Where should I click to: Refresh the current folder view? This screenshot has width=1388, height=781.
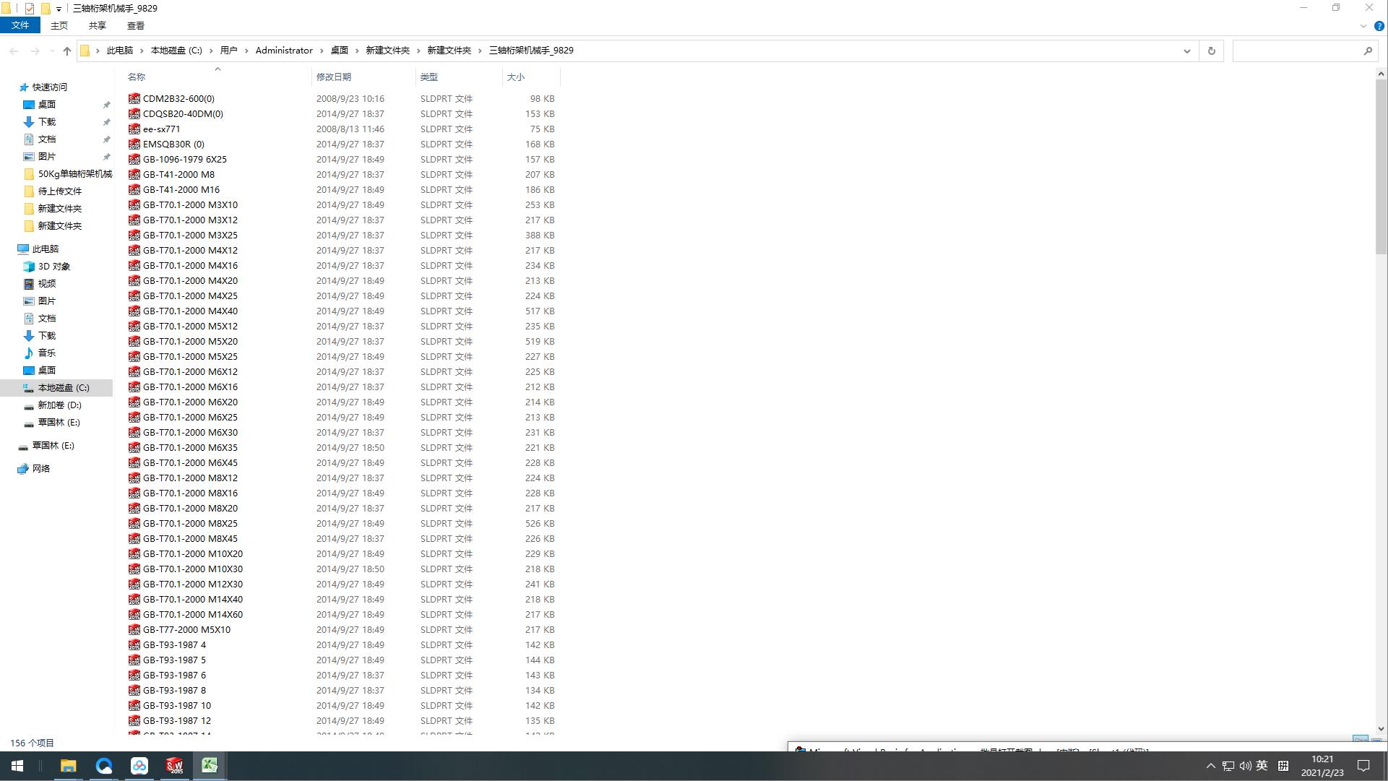1212,51
